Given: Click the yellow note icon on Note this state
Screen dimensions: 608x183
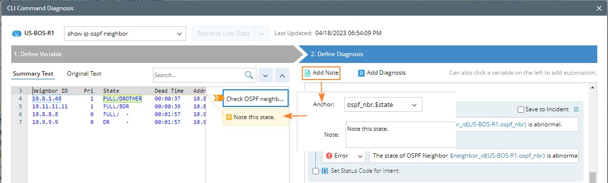Looking at the screenshot, I should coord(229,117).
